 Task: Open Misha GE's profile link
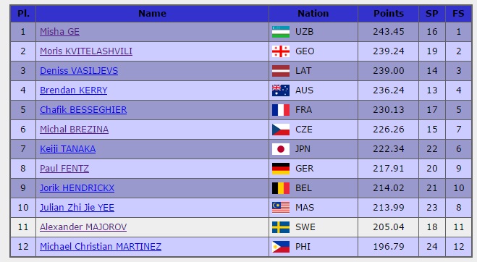click(x=59, y=32)
